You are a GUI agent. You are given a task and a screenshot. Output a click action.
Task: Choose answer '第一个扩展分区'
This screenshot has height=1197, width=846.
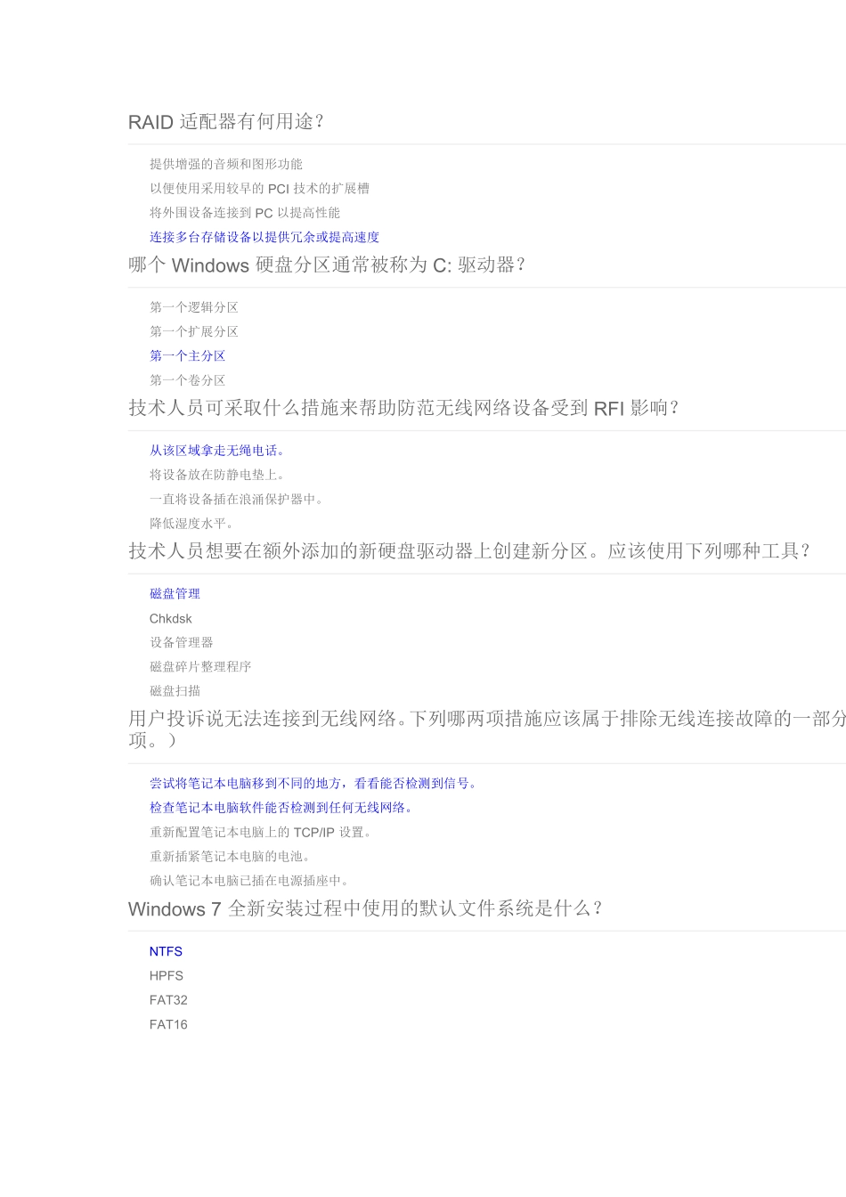coord(194,331)
